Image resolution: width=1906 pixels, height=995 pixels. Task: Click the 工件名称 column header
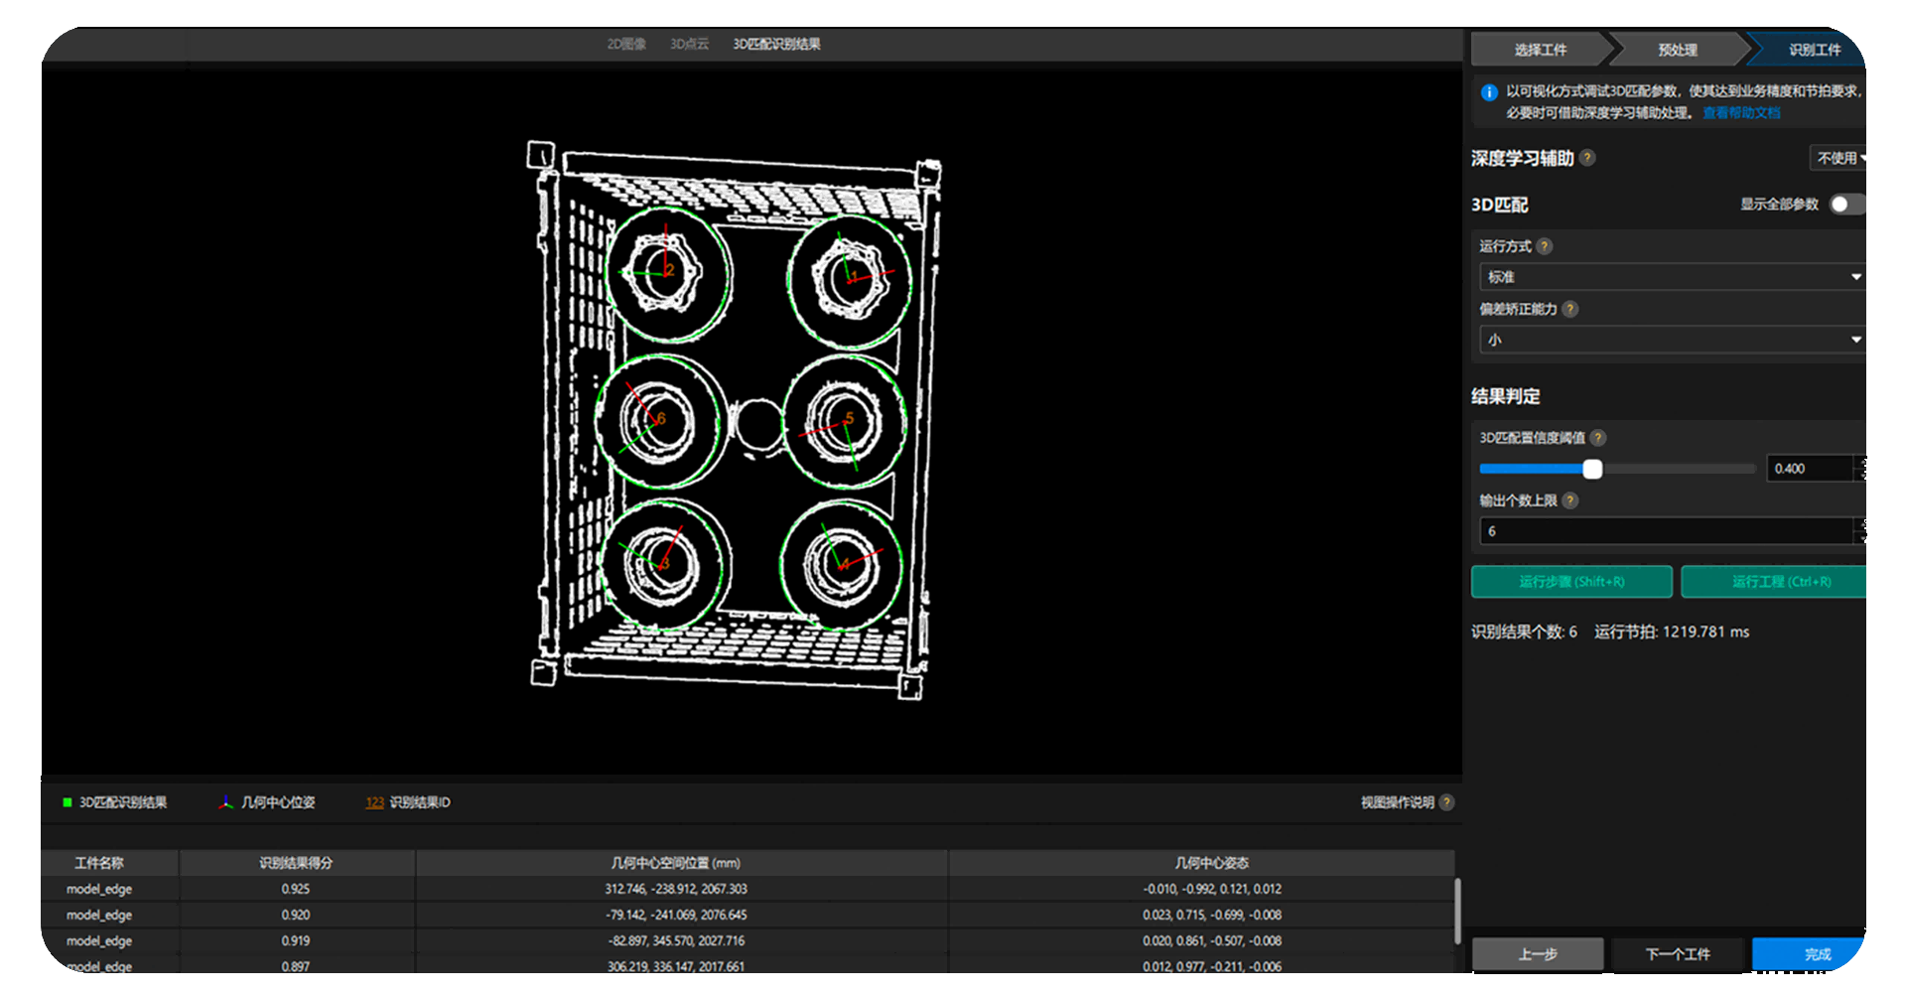(99, 863)
